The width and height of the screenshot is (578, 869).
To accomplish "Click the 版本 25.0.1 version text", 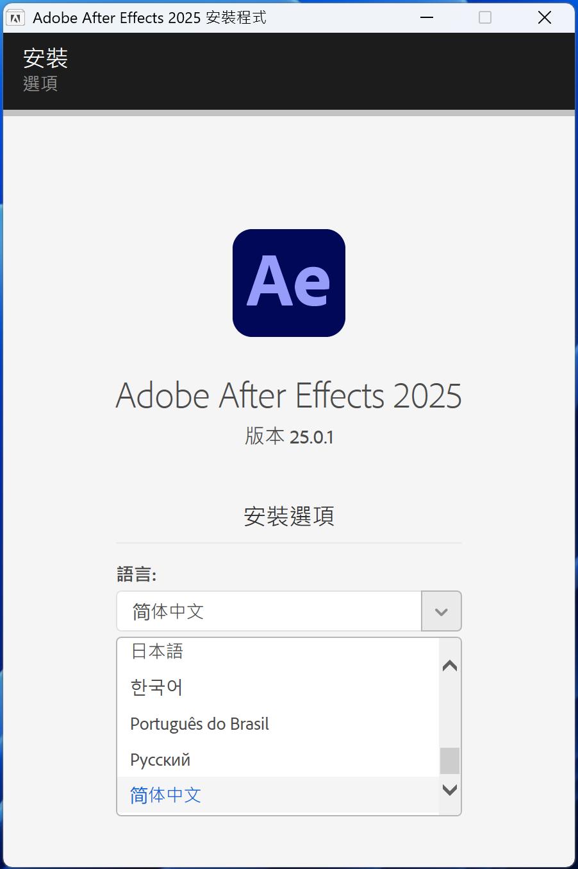I will [289, 436].
